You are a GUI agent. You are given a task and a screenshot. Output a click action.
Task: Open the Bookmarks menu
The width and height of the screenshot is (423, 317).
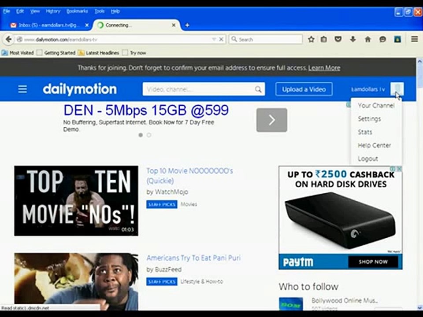pos(77,11)
